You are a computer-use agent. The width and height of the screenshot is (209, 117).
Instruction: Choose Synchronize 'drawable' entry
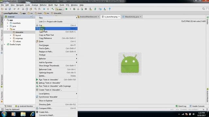[x=56, y=97]
